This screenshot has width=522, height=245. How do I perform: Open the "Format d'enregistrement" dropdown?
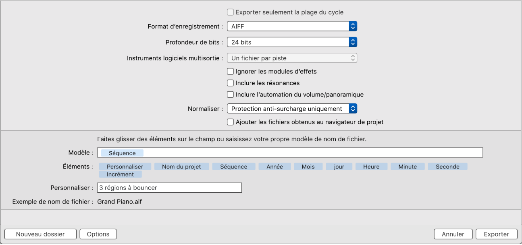coord(353,26)
